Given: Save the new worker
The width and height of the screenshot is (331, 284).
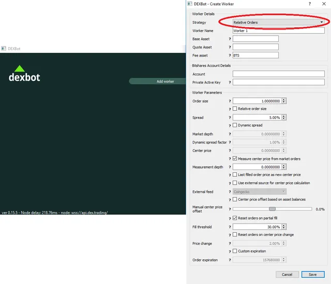Looking at the screenshot, I should [313, 275].
